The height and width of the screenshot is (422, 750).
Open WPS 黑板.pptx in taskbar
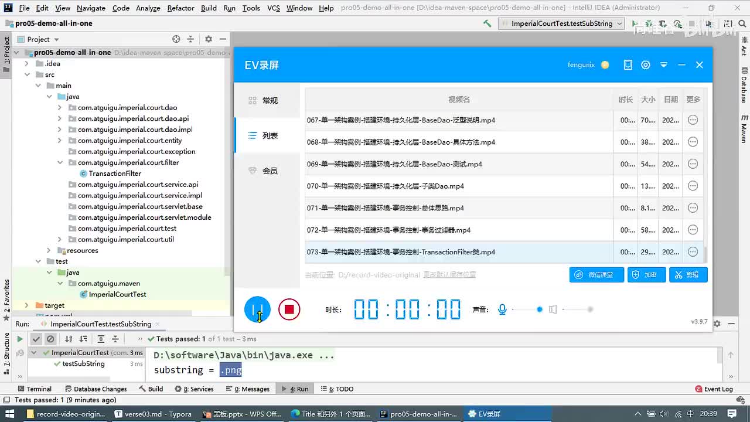(242, 414)
